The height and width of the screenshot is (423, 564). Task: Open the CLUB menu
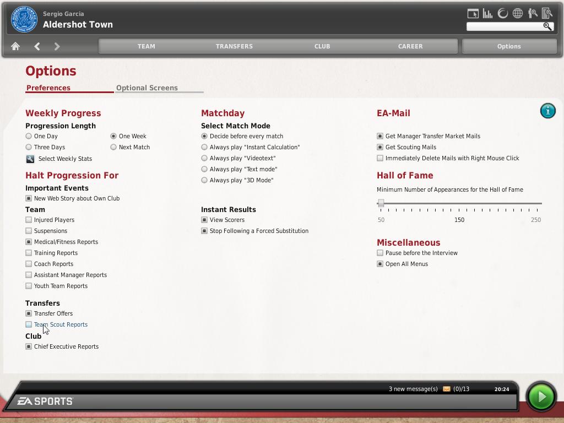point(322,46)
